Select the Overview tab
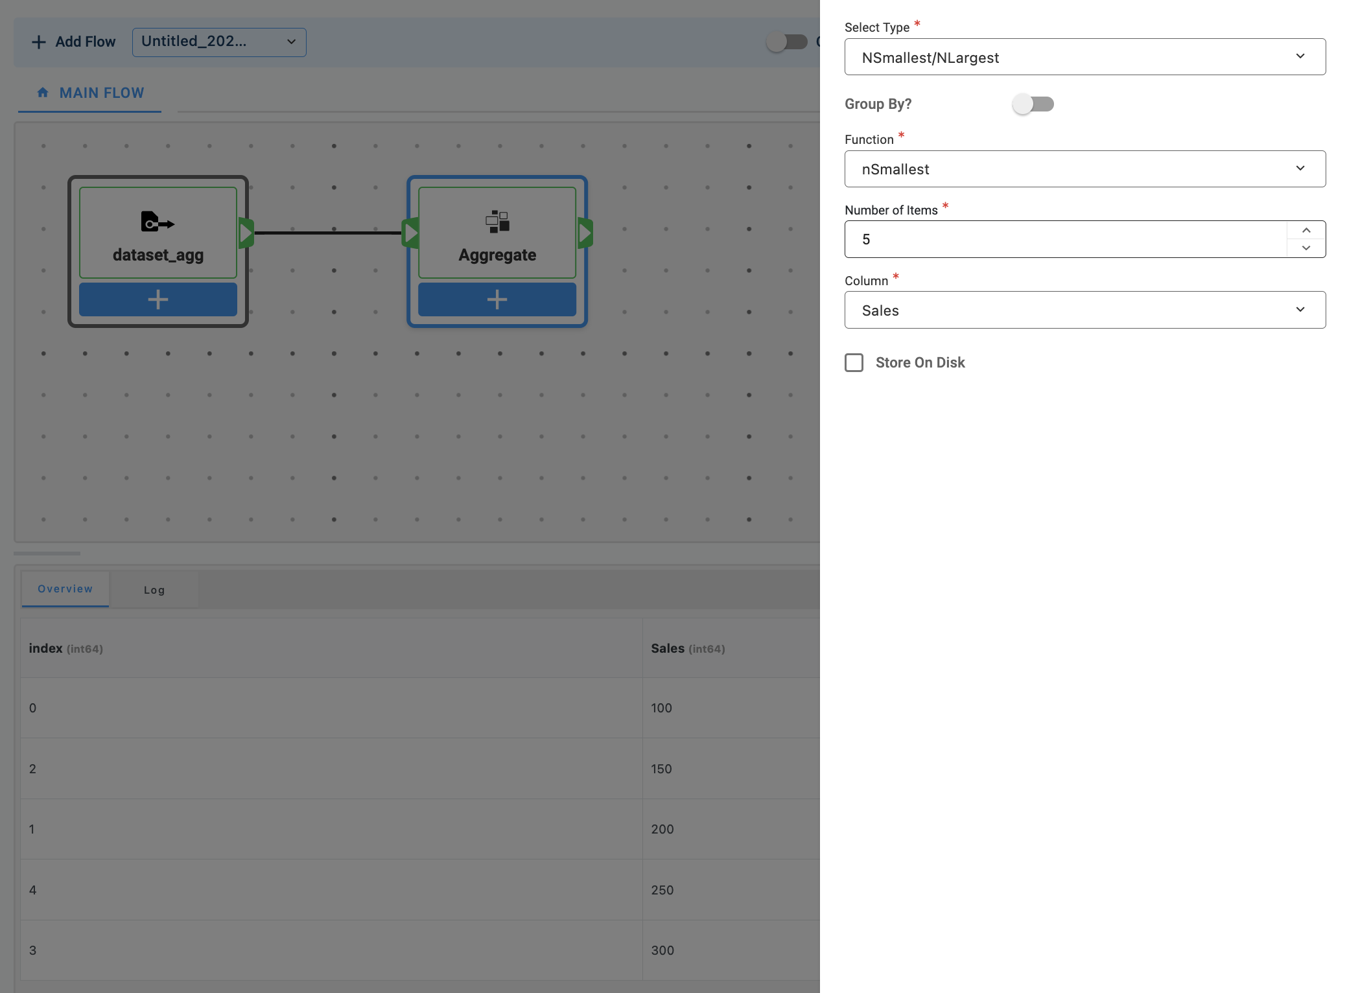Screen dimensions: 1347x993 point(65,589)
